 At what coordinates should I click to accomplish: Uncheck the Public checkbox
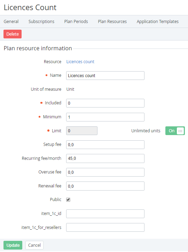(68, 200)
